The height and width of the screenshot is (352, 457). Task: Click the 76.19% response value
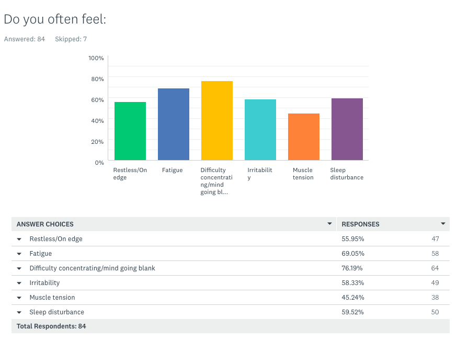pos(352,268)
